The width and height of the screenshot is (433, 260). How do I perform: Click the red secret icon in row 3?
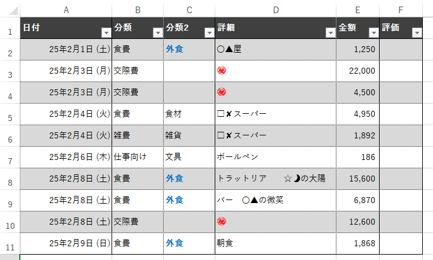click(221, 71)
